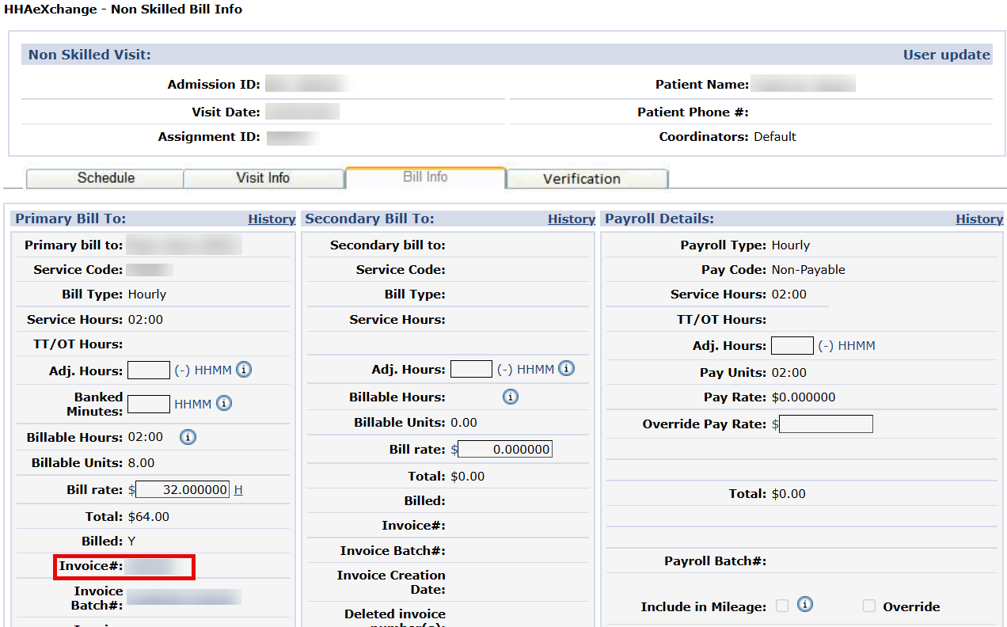The image size is (1007, 627).
Task: Enable the Include in Mileage checkbox
Action: pos(782,606)
